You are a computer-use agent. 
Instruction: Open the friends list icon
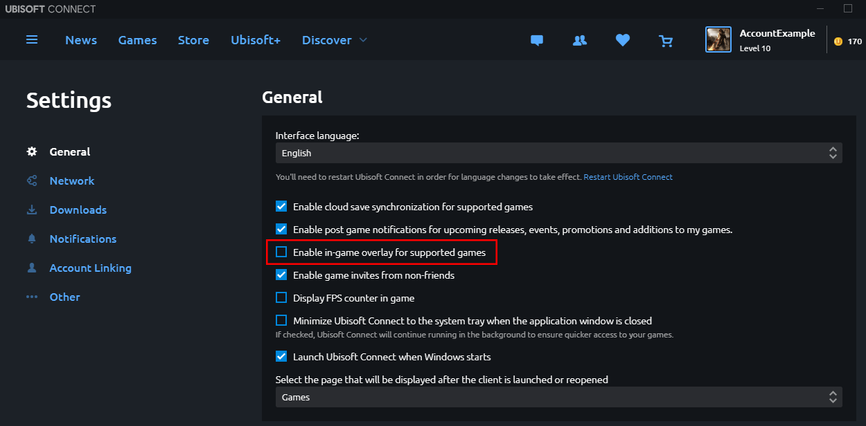[580, 41]
